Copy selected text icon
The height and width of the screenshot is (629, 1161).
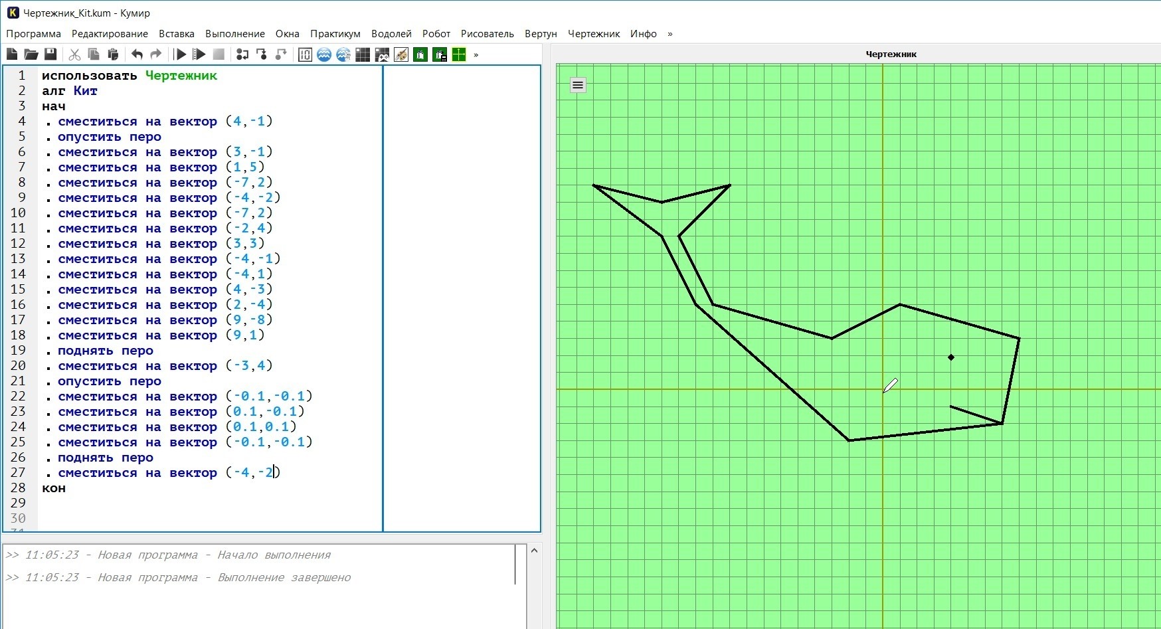coord(94,54)
